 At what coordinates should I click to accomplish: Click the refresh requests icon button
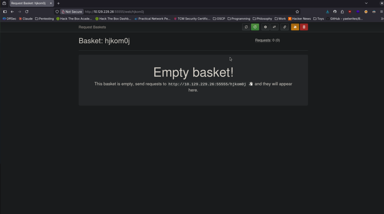pyautogui.click(x=246, y=27)
